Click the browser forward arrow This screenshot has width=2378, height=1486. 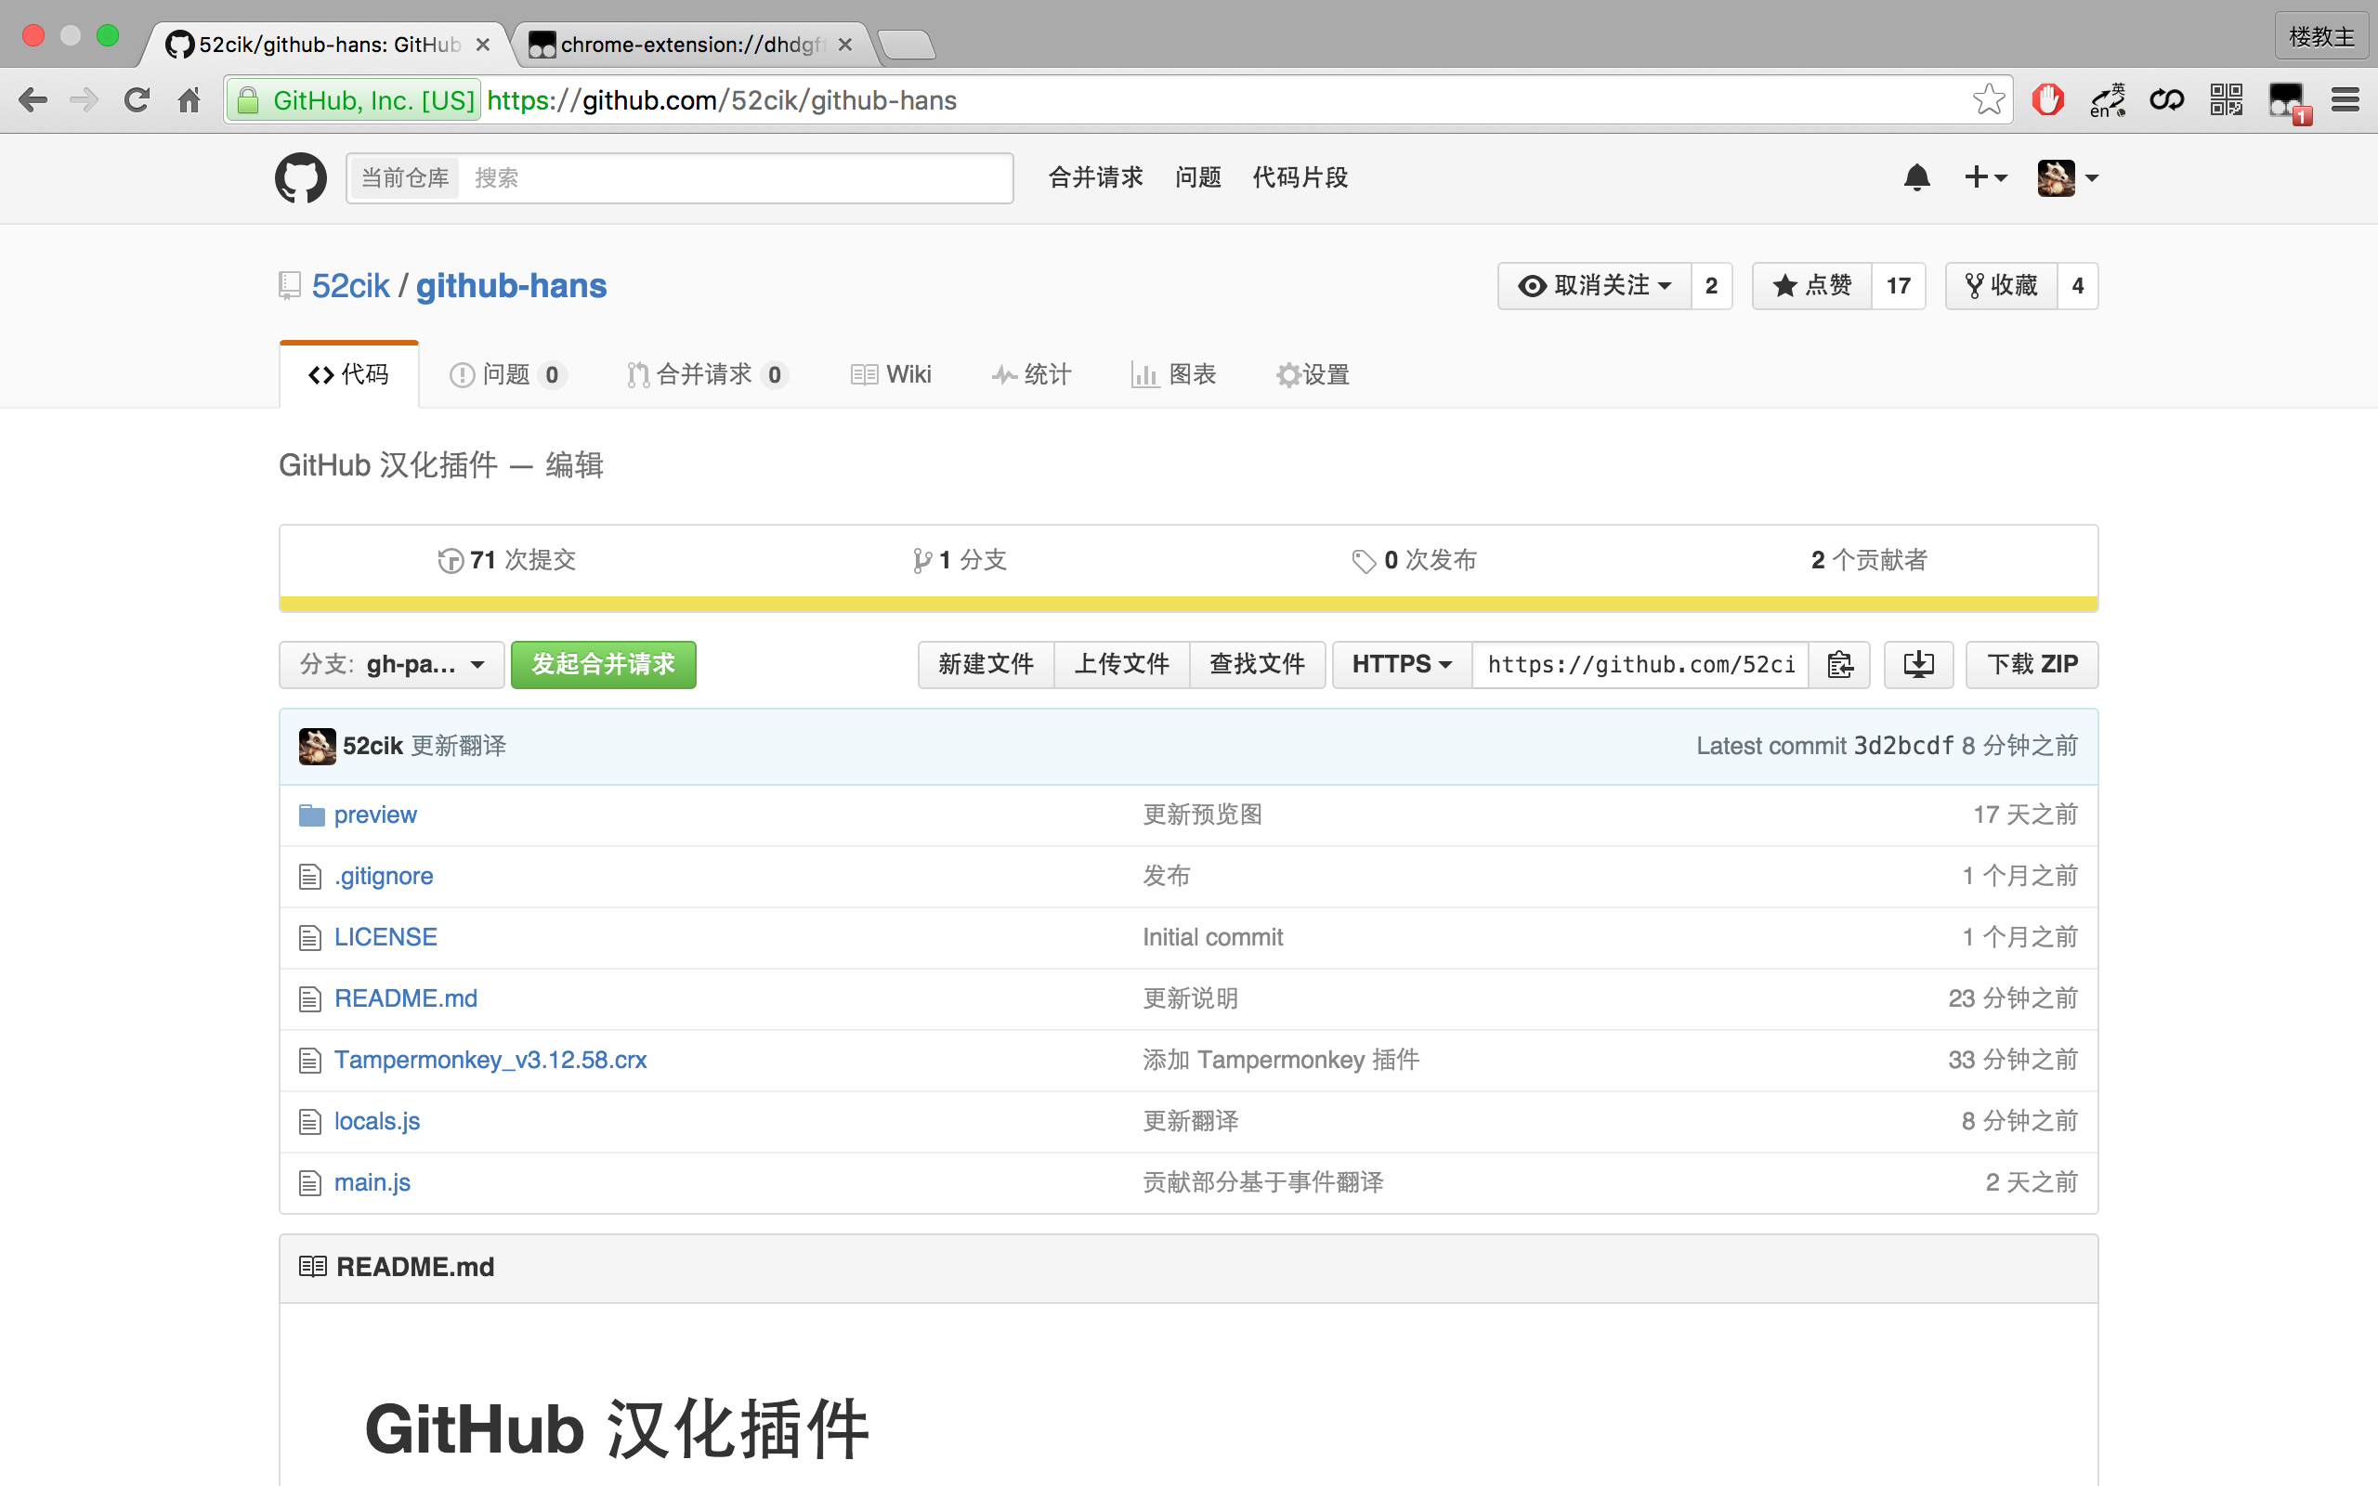(x=85, y=100)
